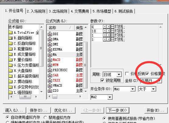Click the PRICEOSC formula icon

click(x=50, y=70)
